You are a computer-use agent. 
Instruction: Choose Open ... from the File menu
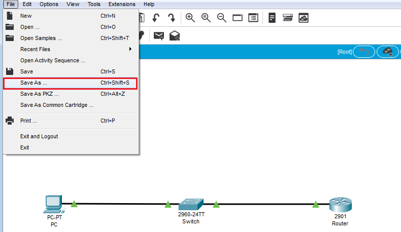click(x=71, y=27)
